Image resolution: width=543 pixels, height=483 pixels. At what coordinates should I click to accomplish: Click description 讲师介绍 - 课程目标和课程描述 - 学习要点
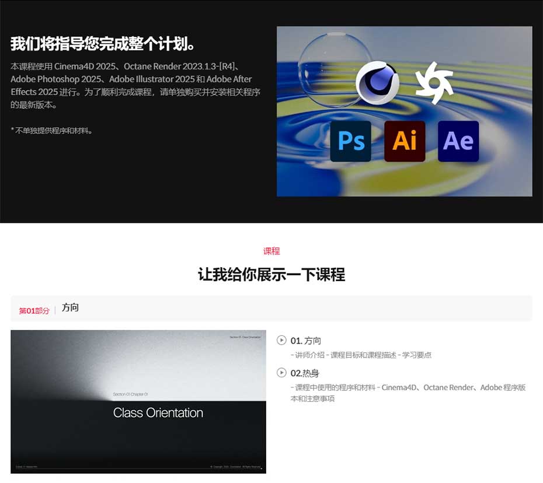pyautogui.click(x=361, y=355)
